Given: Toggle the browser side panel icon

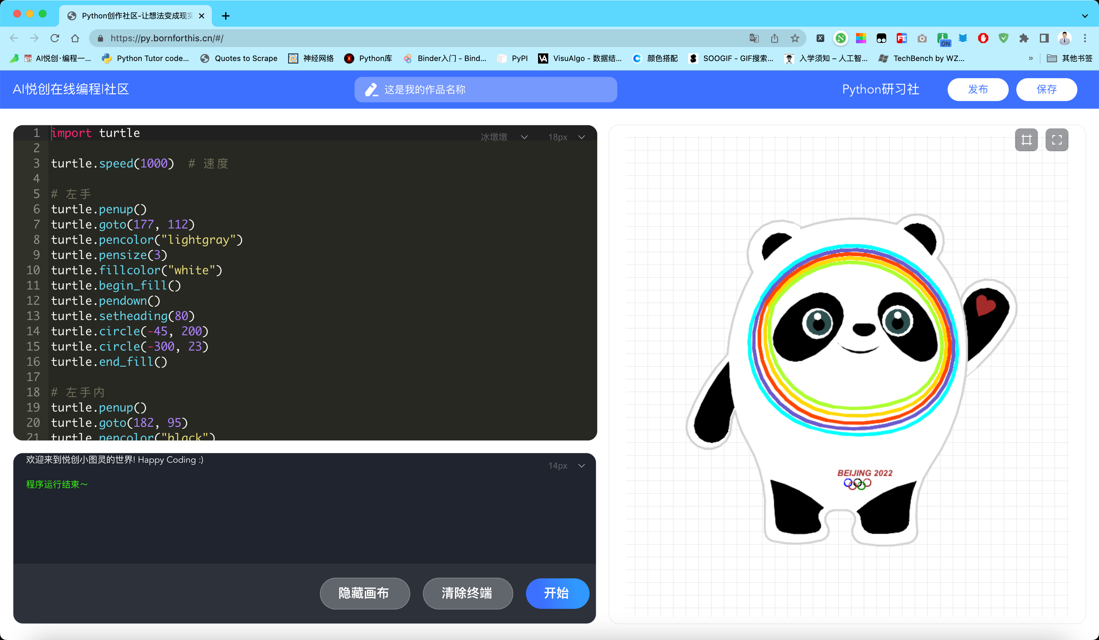Looking at the screenshot, I should tap(1044, 38).
